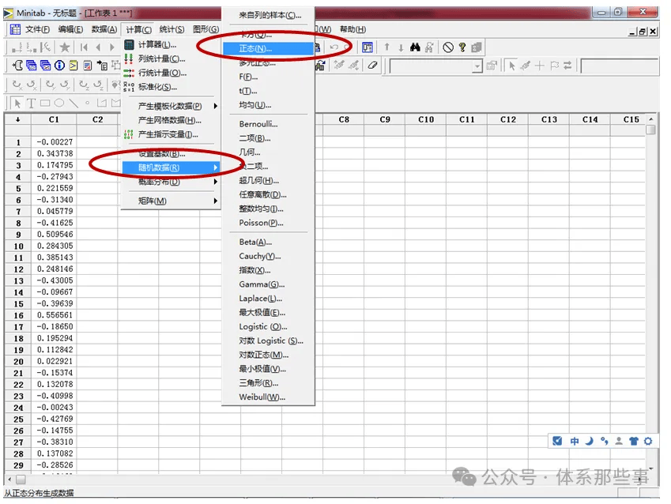The height and width of the screenshot is (504, 671).
Task: Click the blue dialog-box icon left of the grey arrows
Action: 368,47
